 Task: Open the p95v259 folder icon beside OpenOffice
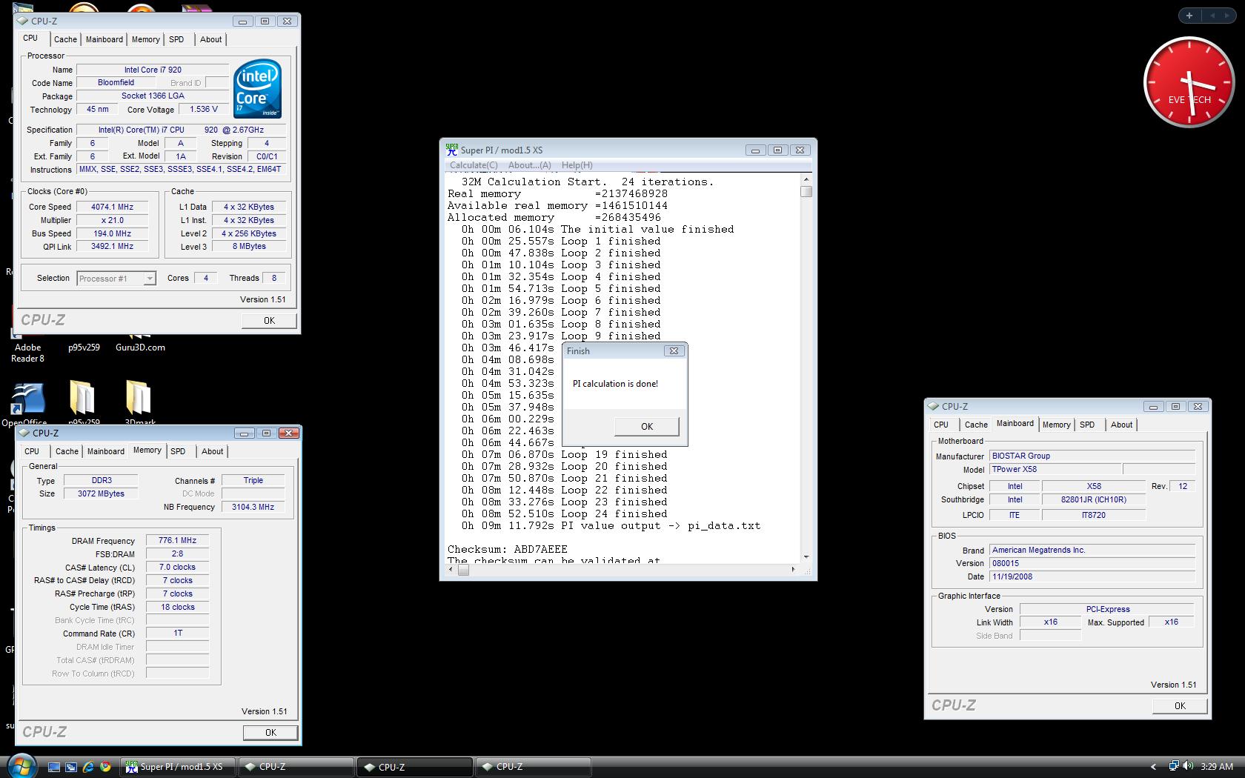(x=82, y=398)
